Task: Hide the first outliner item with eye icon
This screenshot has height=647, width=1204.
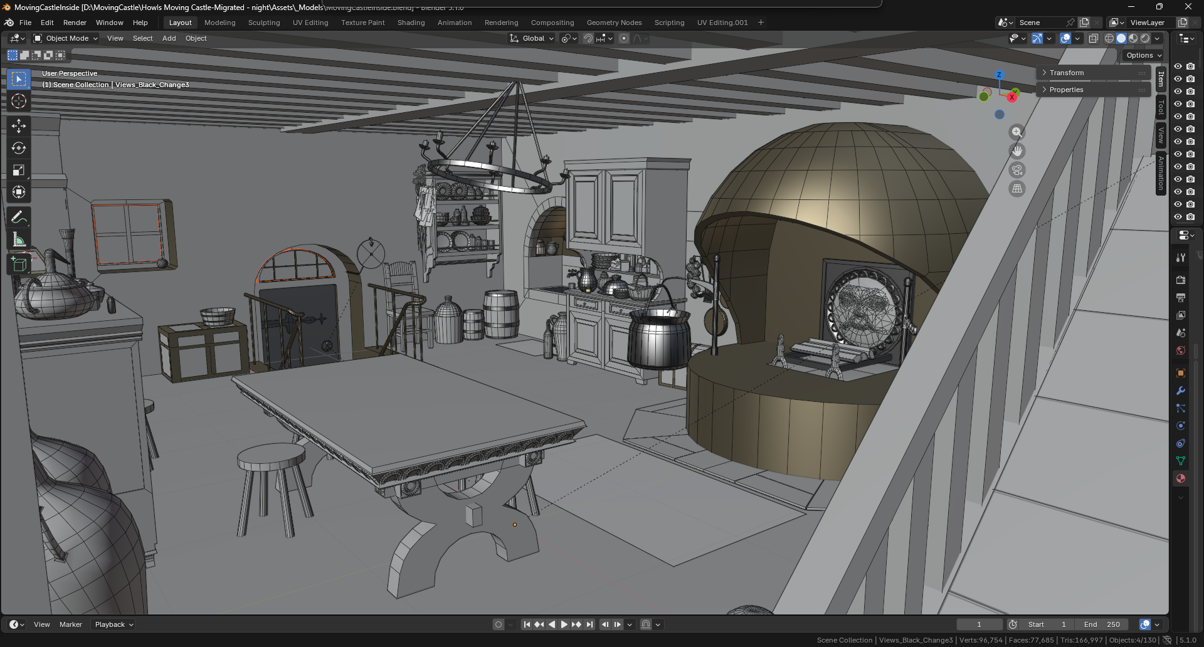Action: (1178, 66)
